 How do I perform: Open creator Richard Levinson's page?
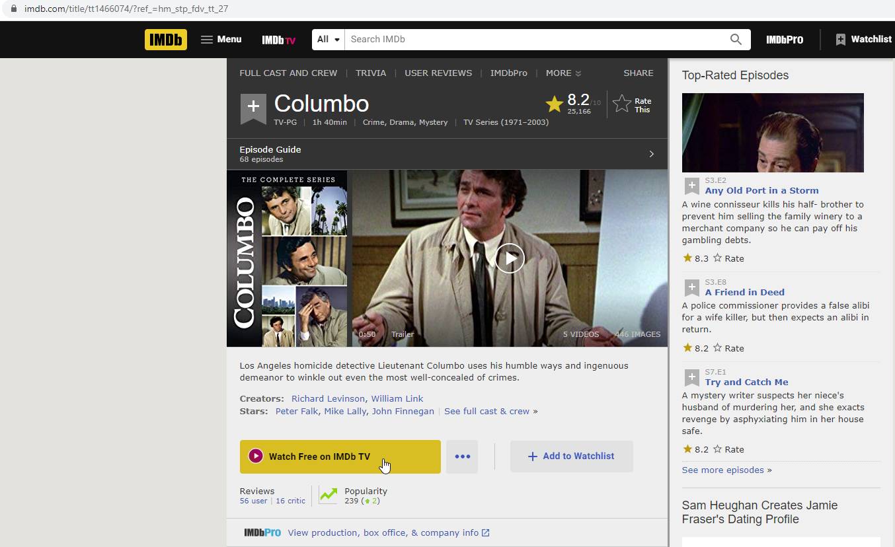[x=328, y=398]
